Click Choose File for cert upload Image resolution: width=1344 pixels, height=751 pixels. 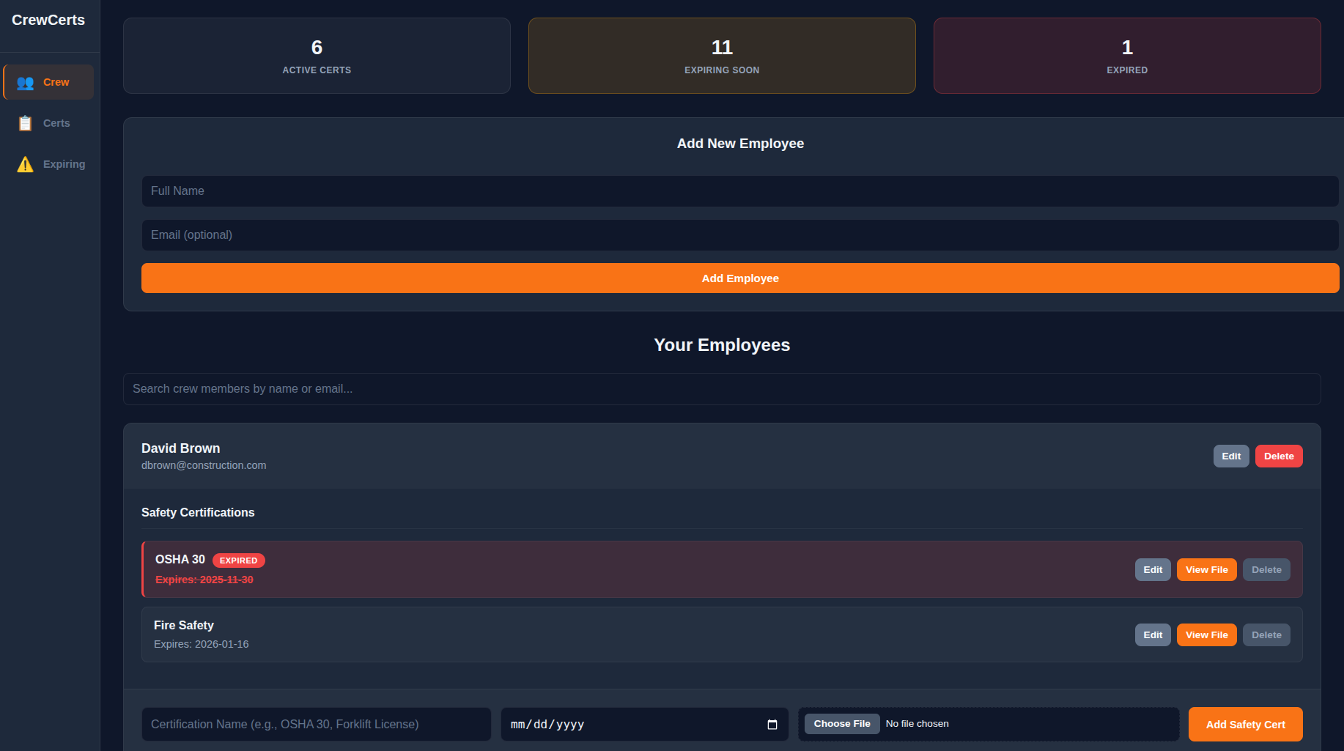(x=841, y=723)
